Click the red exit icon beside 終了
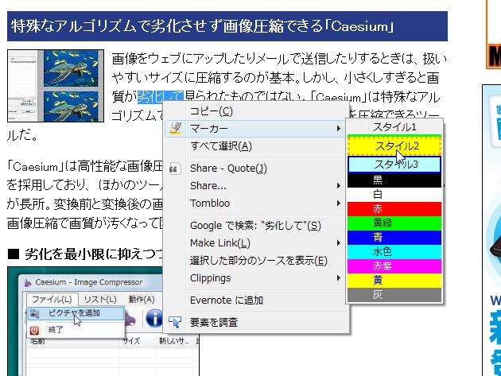501x376 pixels. pyautogui.click(x=34, y=330)
